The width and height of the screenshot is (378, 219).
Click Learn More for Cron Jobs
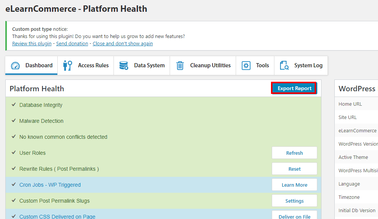(x=294, y=185)
